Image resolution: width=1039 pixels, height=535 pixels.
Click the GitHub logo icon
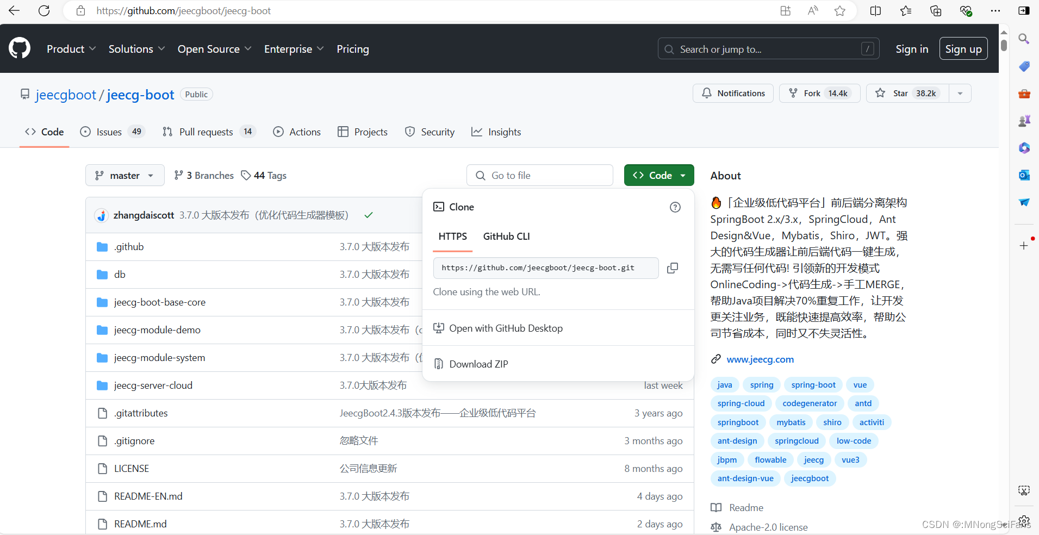[x=20, y=48]
